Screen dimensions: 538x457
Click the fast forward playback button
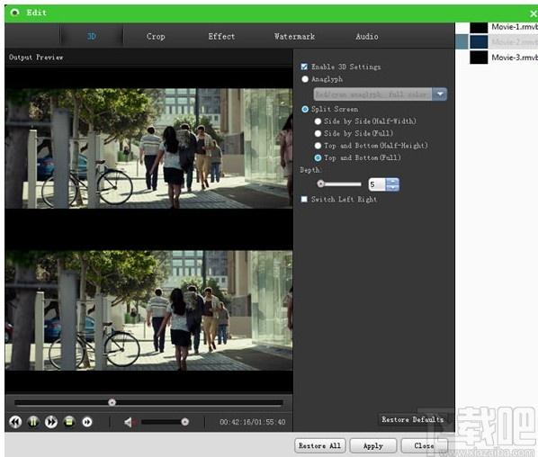click(x=51, y=422)
